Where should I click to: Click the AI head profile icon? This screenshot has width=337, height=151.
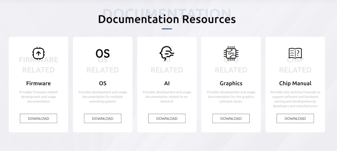[167, 53]
